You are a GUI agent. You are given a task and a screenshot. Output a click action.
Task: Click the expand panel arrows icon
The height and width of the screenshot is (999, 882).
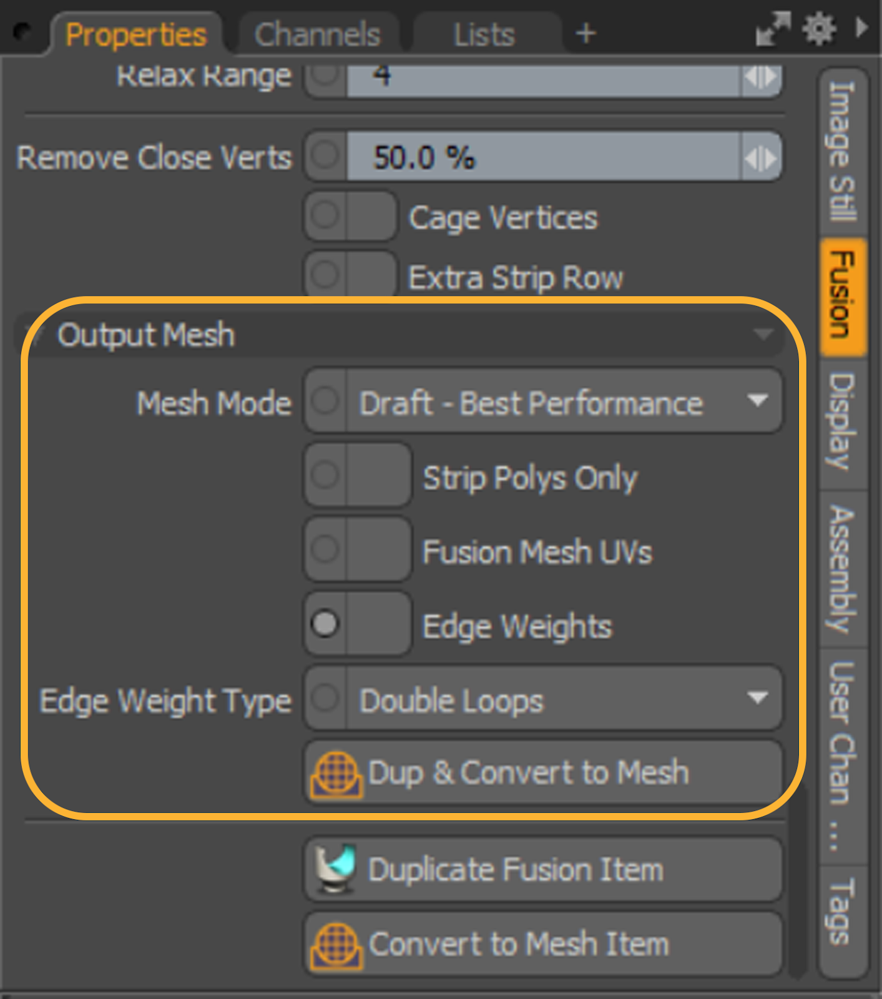[x=773, y=29]
